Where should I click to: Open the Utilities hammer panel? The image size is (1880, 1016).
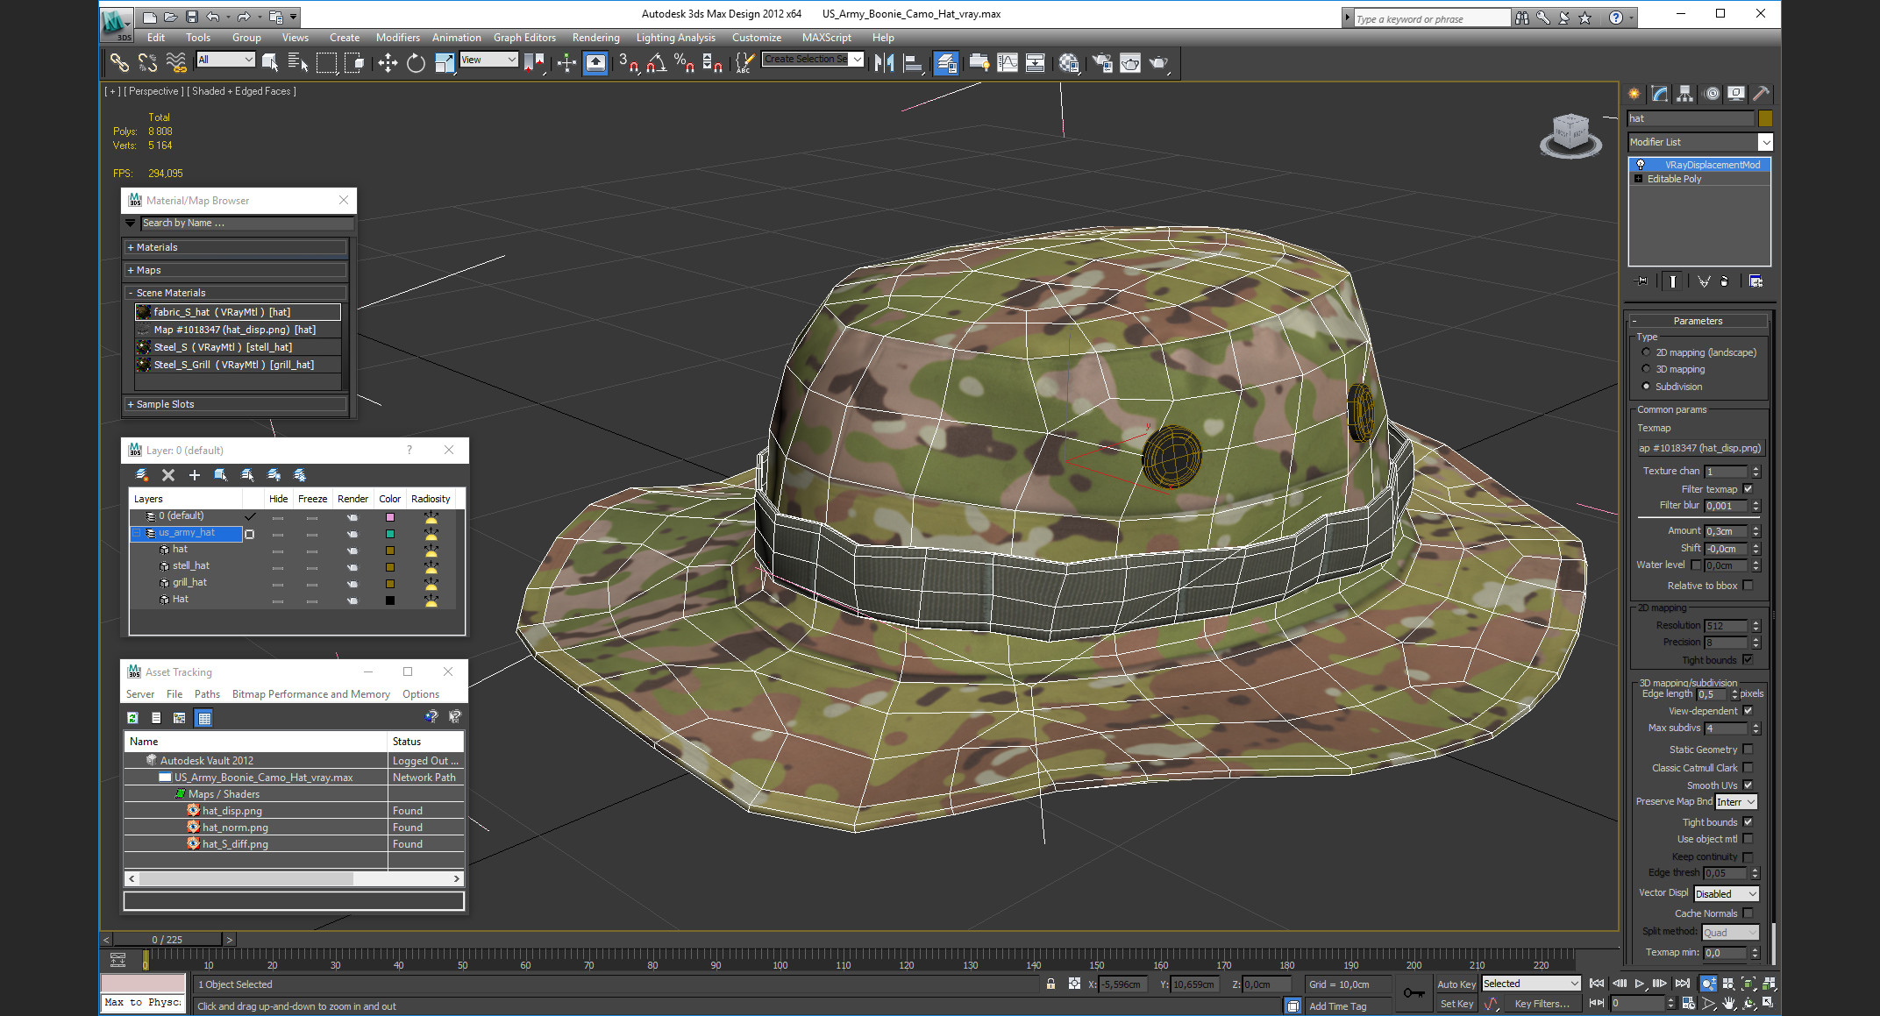pos(1761,94)
